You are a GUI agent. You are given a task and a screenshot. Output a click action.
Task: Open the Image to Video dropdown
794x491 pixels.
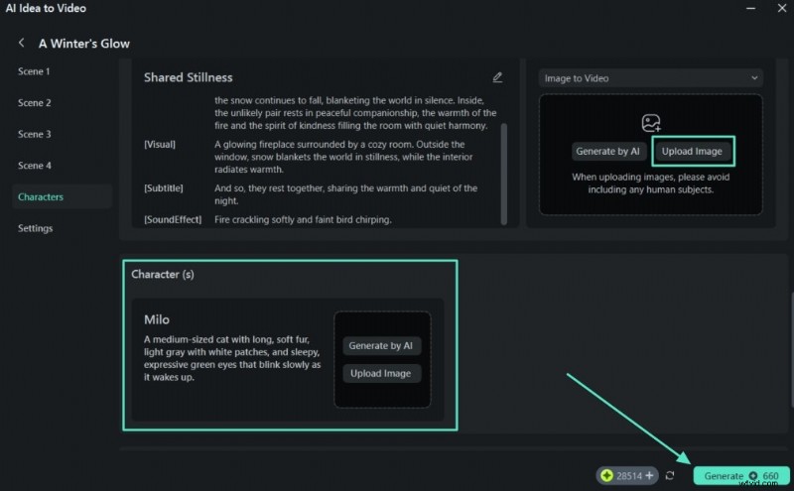[x=651, y=78]
